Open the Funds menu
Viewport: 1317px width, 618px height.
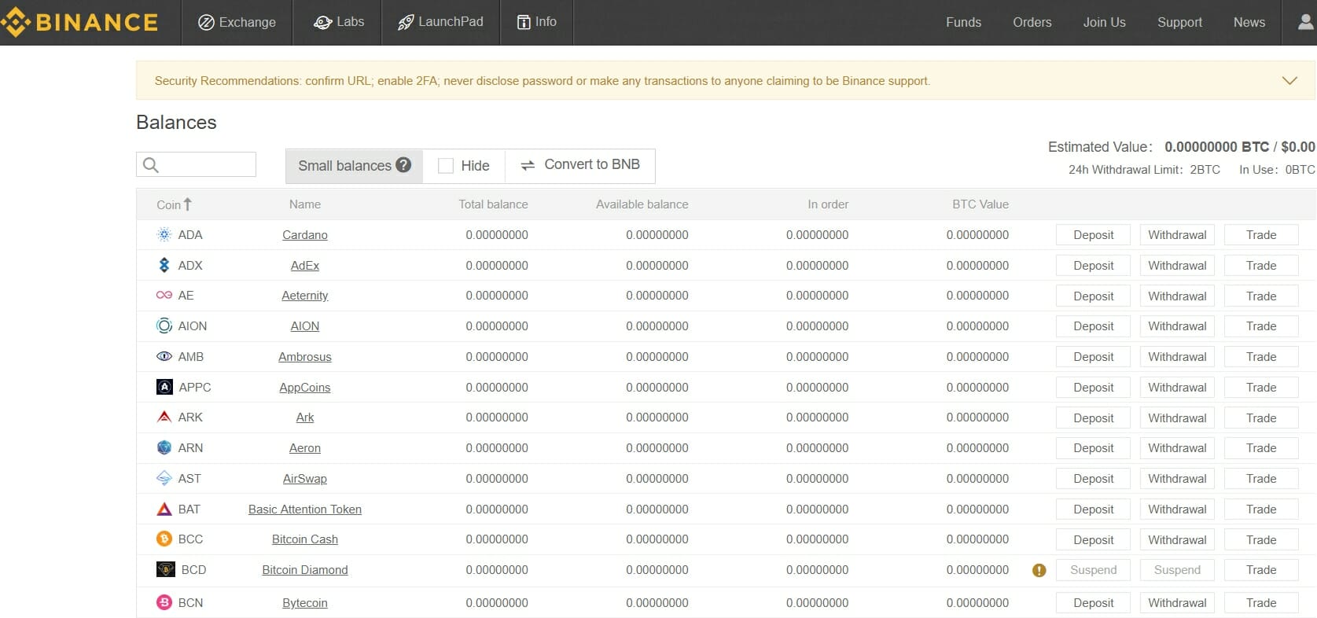pyautogui.click(x=963, y=22)
